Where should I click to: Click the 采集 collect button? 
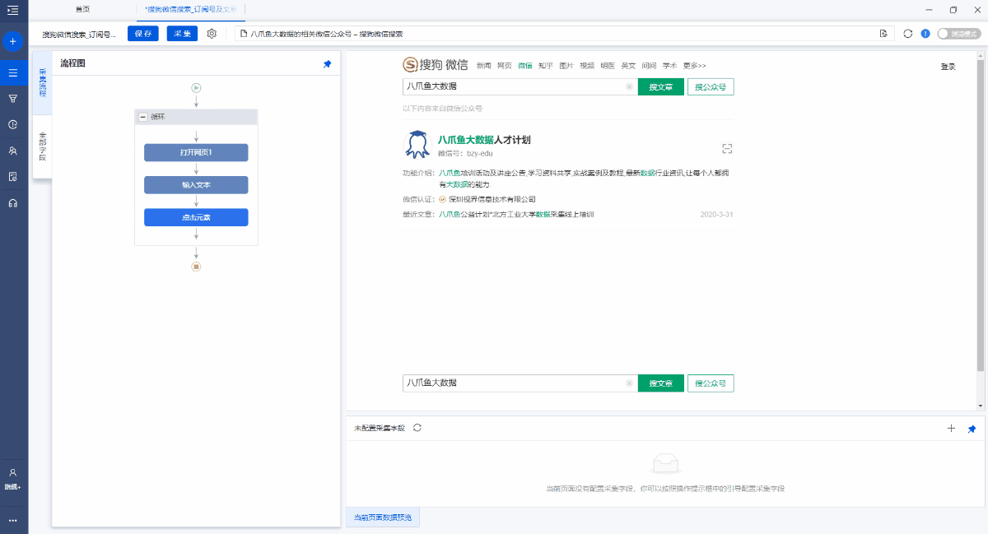pos(182,34)
